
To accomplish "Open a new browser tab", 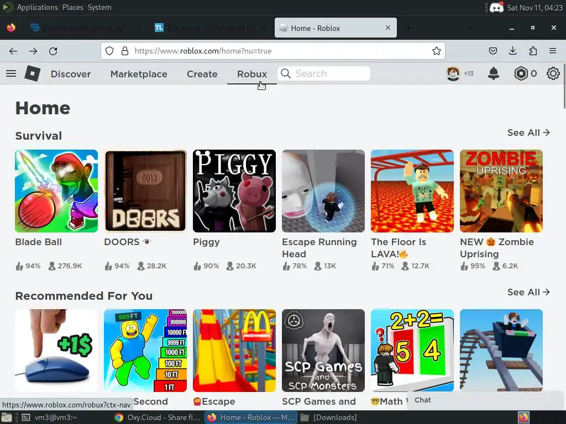I will (x=408, y=28).
